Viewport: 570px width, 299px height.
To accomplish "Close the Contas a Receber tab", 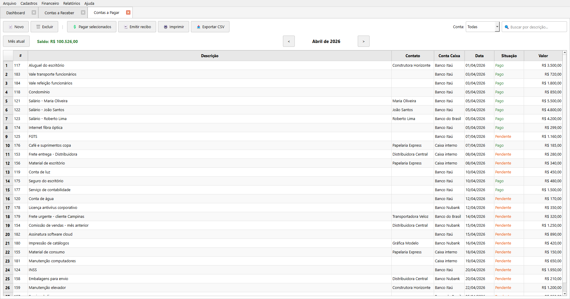I will 83,12.
